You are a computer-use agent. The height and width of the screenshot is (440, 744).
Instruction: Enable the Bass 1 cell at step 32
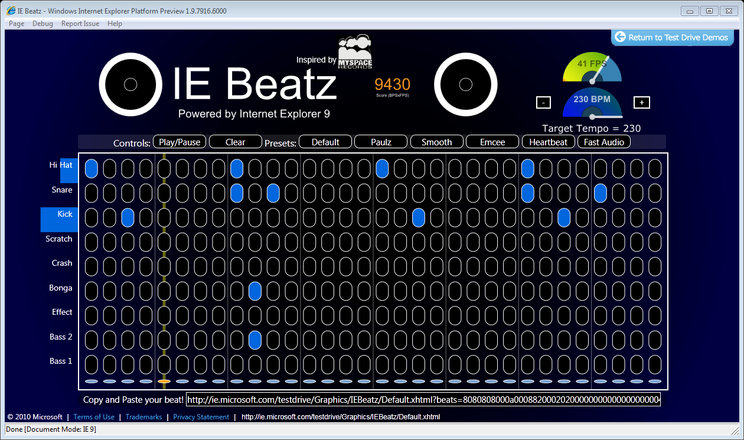click(655, 364)
